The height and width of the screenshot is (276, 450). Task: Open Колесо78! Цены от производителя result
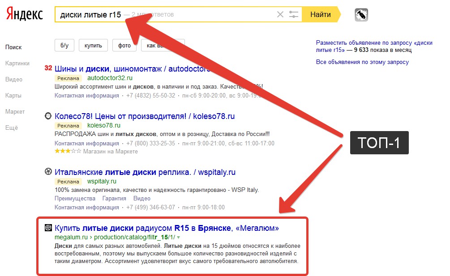coord(145,116)
